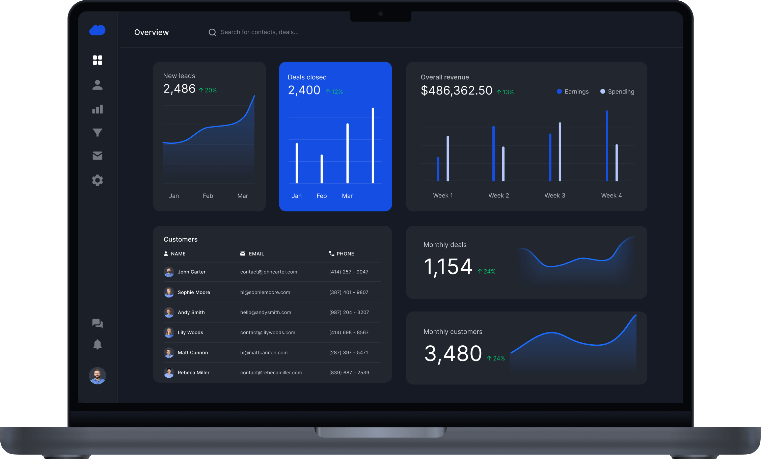Open the chat messages icon
This screenshot has width=761, height=459.
(x=97, y=323)
